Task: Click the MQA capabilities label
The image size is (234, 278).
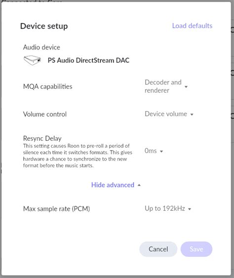Action: (x=48, y=86)
